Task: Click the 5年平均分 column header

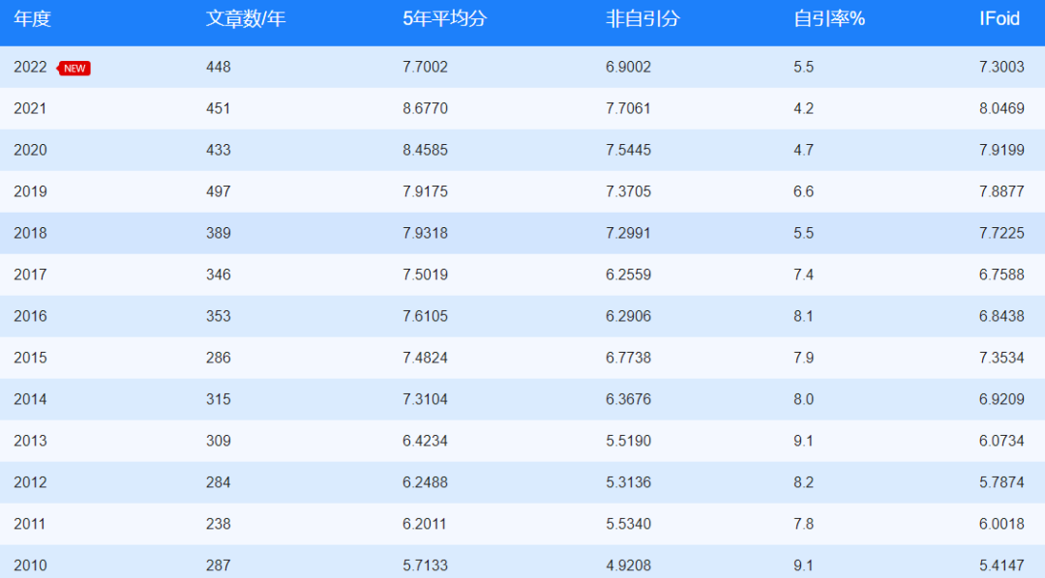Action: click(444, 18)
